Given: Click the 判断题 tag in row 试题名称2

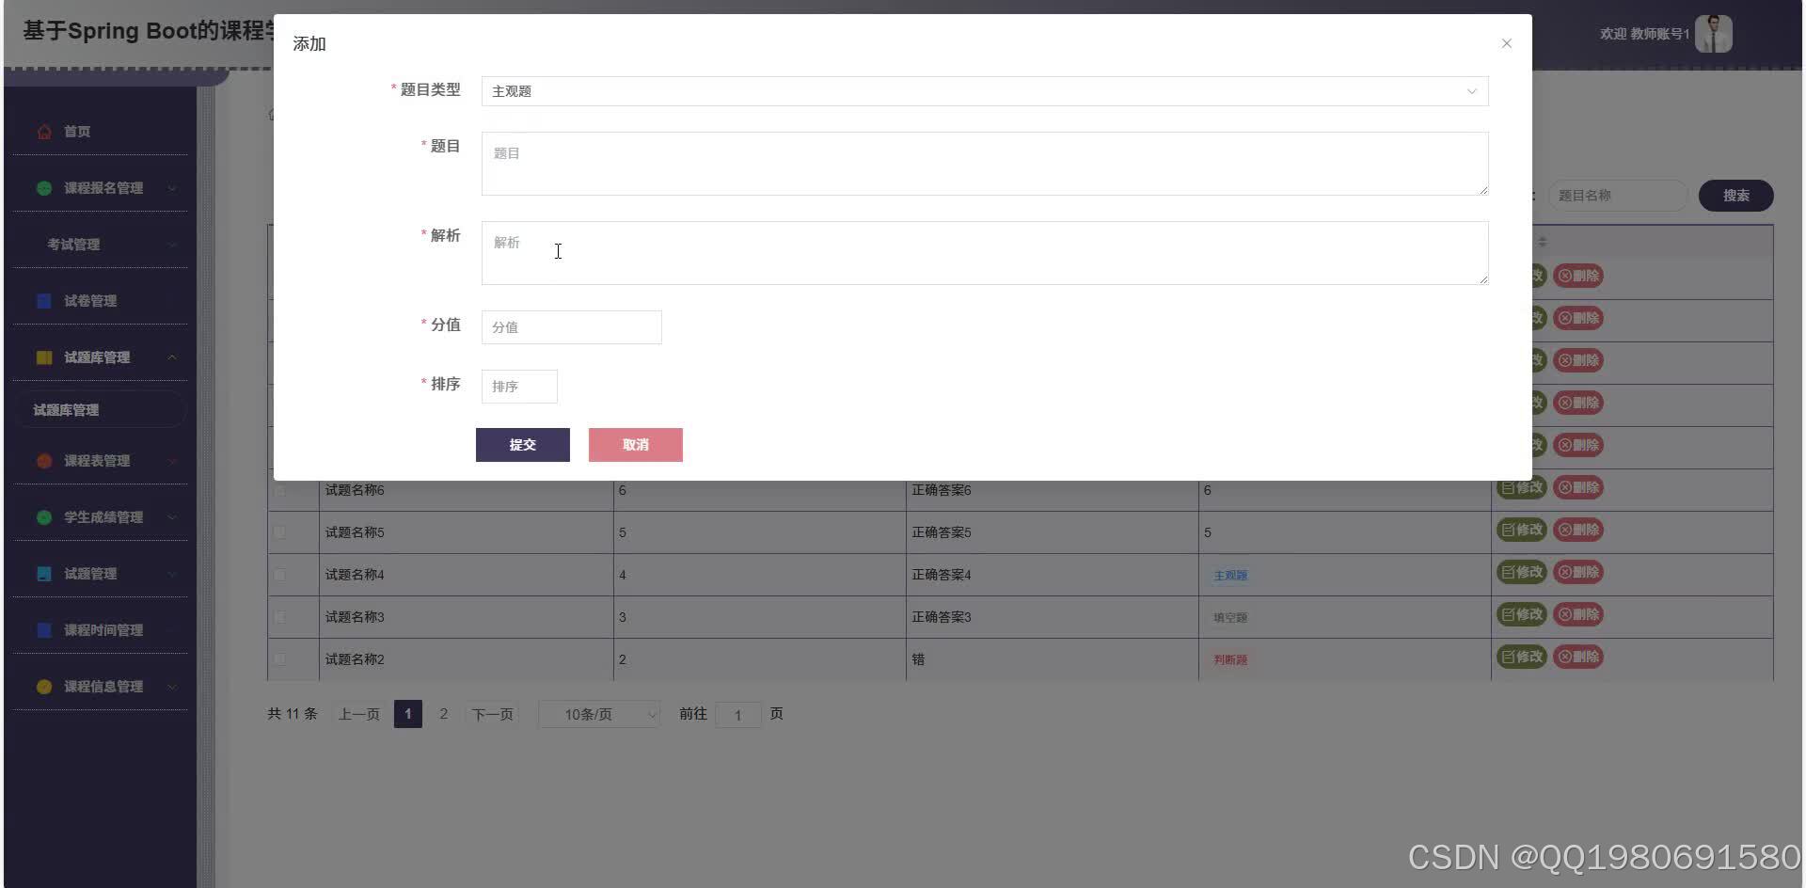Looking at the screenshot, I should 1230,659.
